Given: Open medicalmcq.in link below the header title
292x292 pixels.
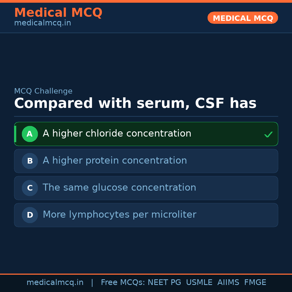Looking at the screenshot, I should click(x=42, y=23).
